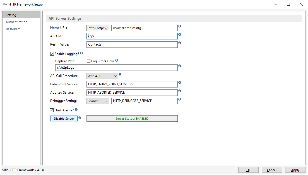Click the Apply button

tap(295, 170)
